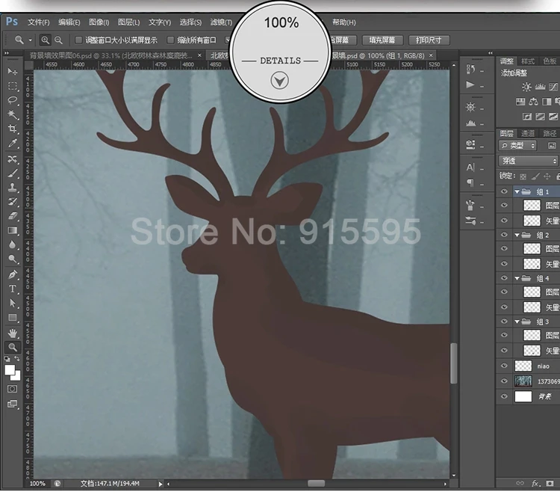This screenshot has height=498, width=560.
Task: Open the status bar info arrow menu
Action: (x=161, y=484)
